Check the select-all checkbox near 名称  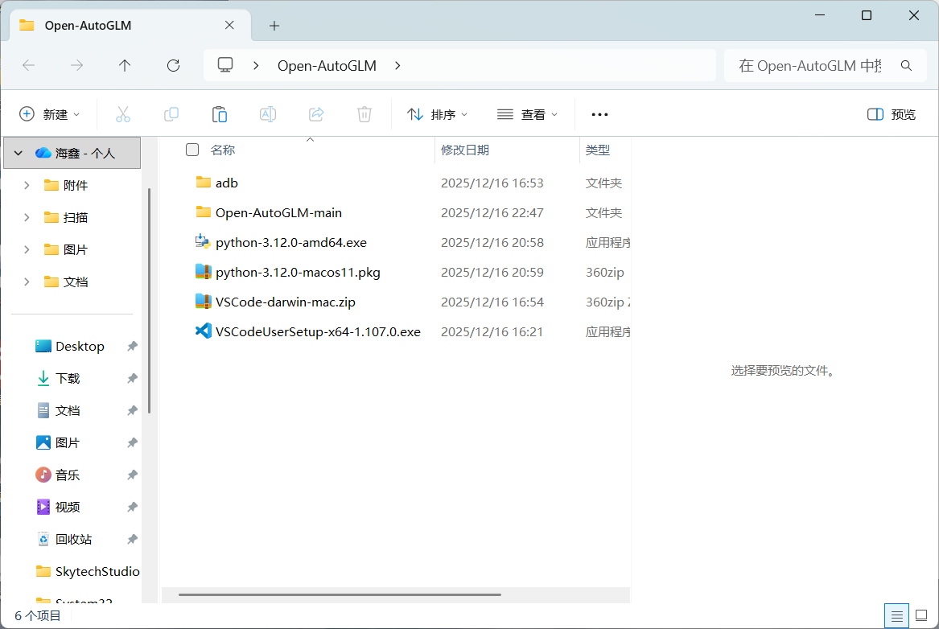pos(192,150)
